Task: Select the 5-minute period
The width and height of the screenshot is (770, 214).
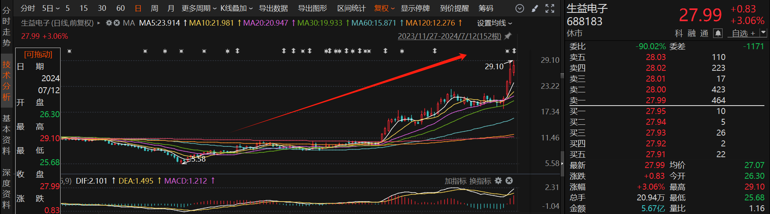Action: (x=68, y=8)
